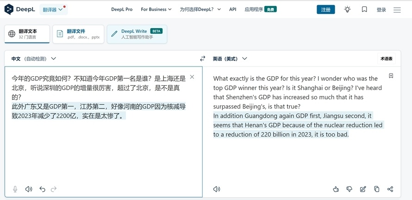This screenshot has height=200, width=412.
Task: Click the highlighted sentence starting "In addition Guangdong"
Action: point(298,125)
